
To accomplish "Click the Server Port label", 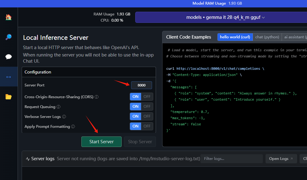I will tap(34, 85).
